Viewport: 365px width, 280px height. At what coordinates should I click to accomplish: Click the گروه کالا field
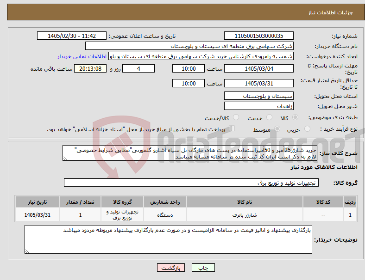click(191, 183)
